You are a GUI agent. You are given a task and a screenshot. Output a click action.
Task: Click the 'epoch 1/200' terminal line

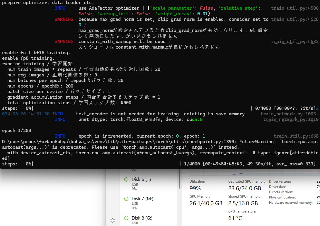pyautogui.click(x=16, y=131)
